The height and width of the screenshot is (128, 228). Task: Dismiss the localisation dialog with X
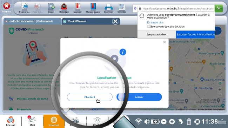click(x=165, y=42)
